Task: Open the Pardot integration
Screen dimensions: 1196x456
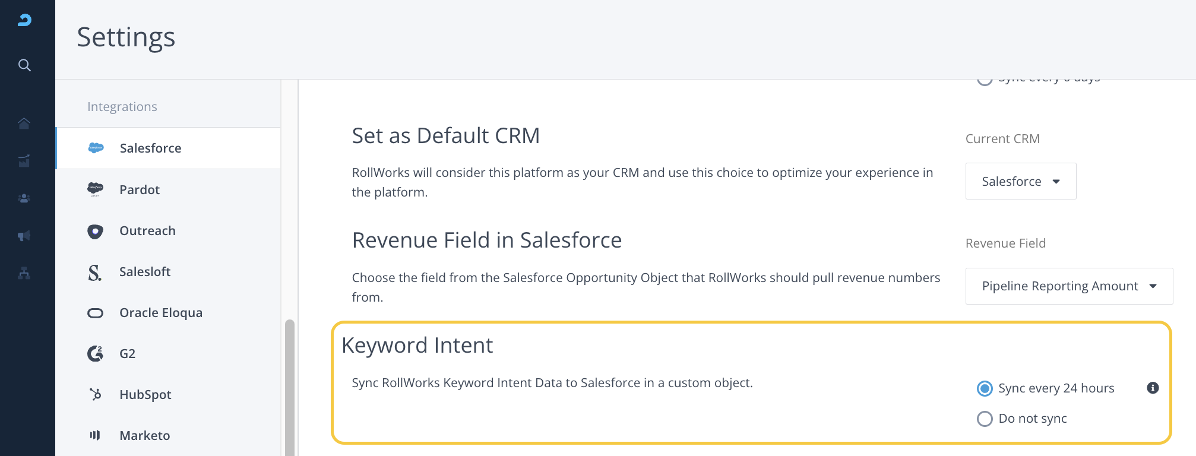Action: click(x=140, y=190)
